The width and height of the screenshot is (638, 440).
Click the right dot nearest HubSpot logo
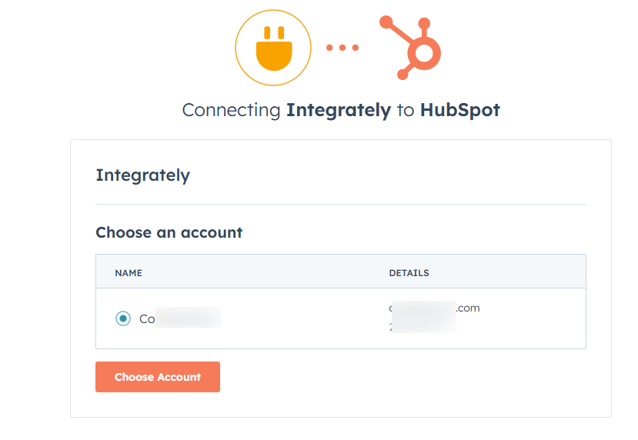coord(355,48)
